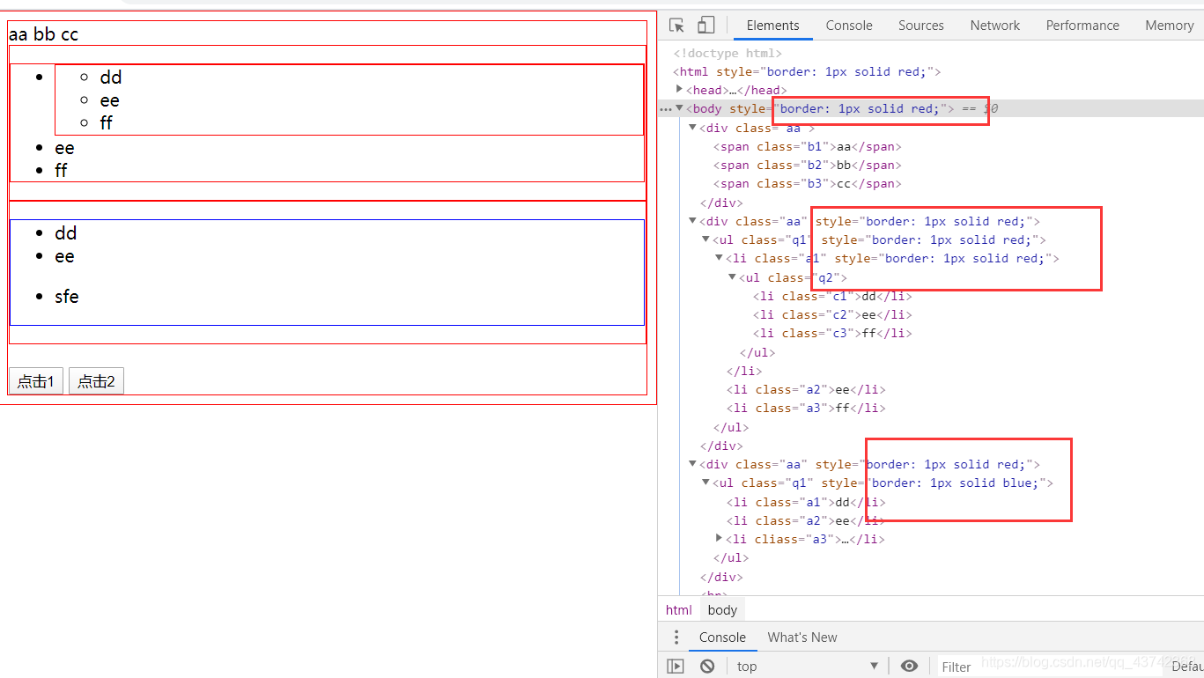Expand the head node
Image resolution: width=1204 pixels, height=678 pixels.
pos(679,89)
